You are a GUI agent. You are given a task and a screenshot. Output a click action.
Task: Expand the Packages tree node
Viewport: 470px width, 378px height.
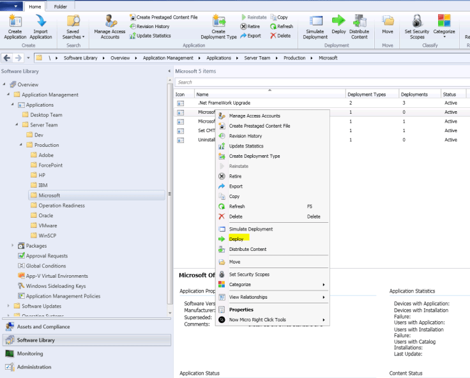point(13,246)
